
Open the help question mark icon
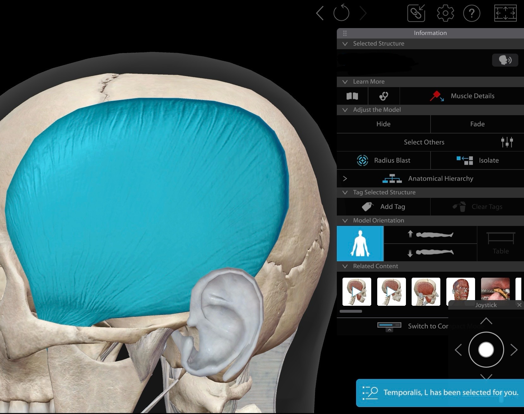(x=472, y=13)
